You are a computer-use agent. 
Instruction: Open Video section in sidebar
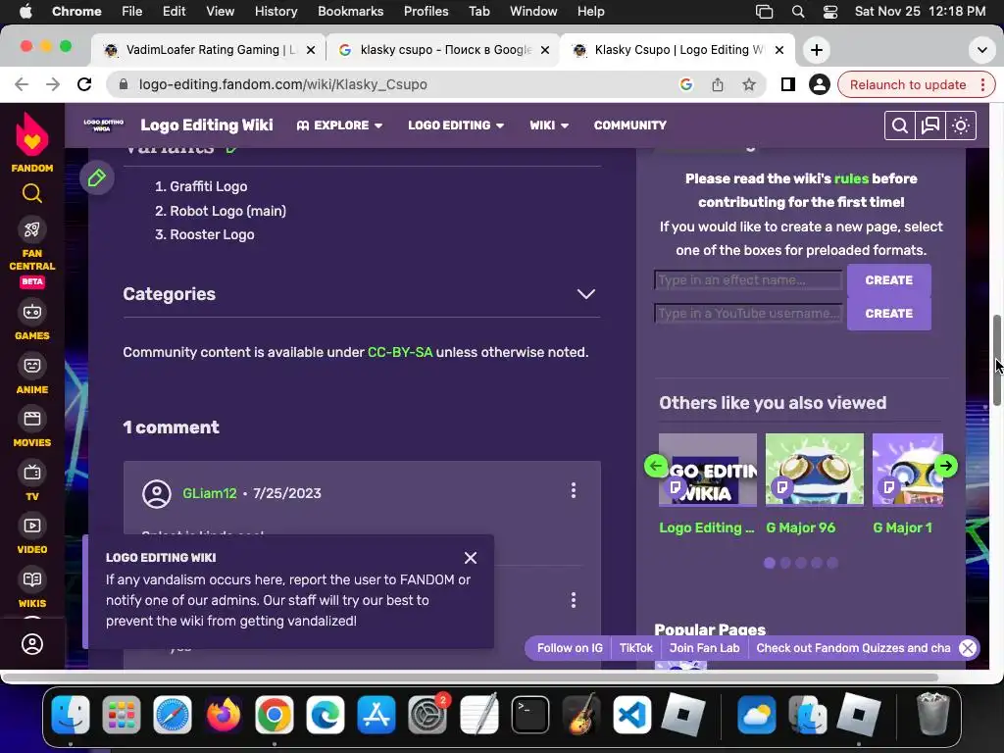click(x=32, y=534)
